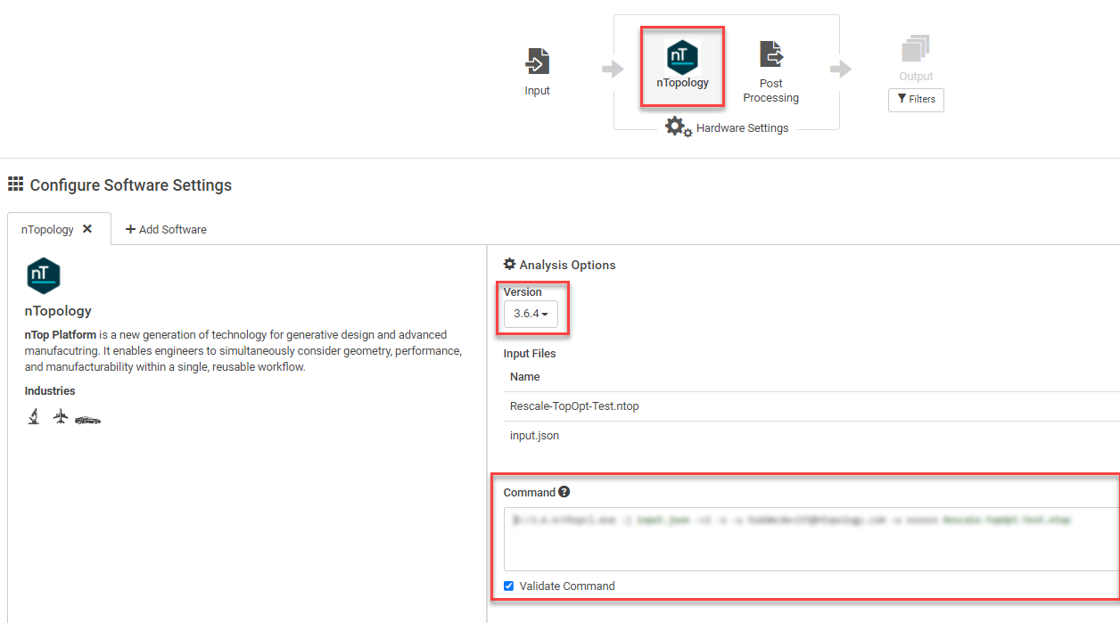Click the car industry icon
The width and height of the screenshot is (1120, 623).
(x=87, y=420)
